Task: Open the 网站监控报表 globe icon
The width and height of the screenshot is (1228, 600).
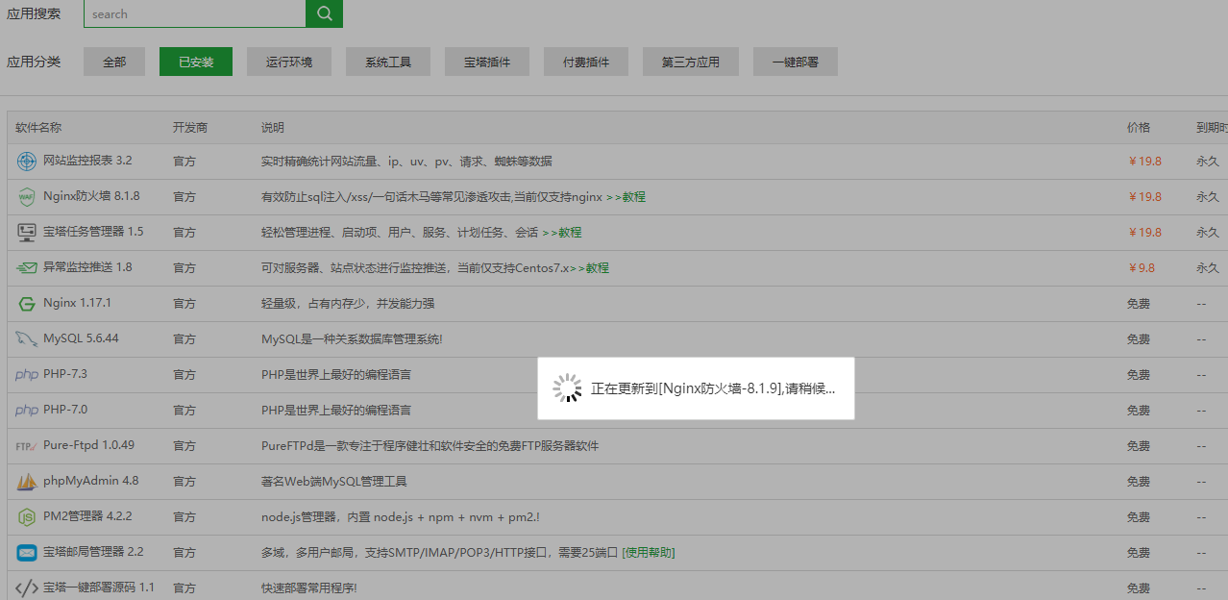Action: click(27, 162)
